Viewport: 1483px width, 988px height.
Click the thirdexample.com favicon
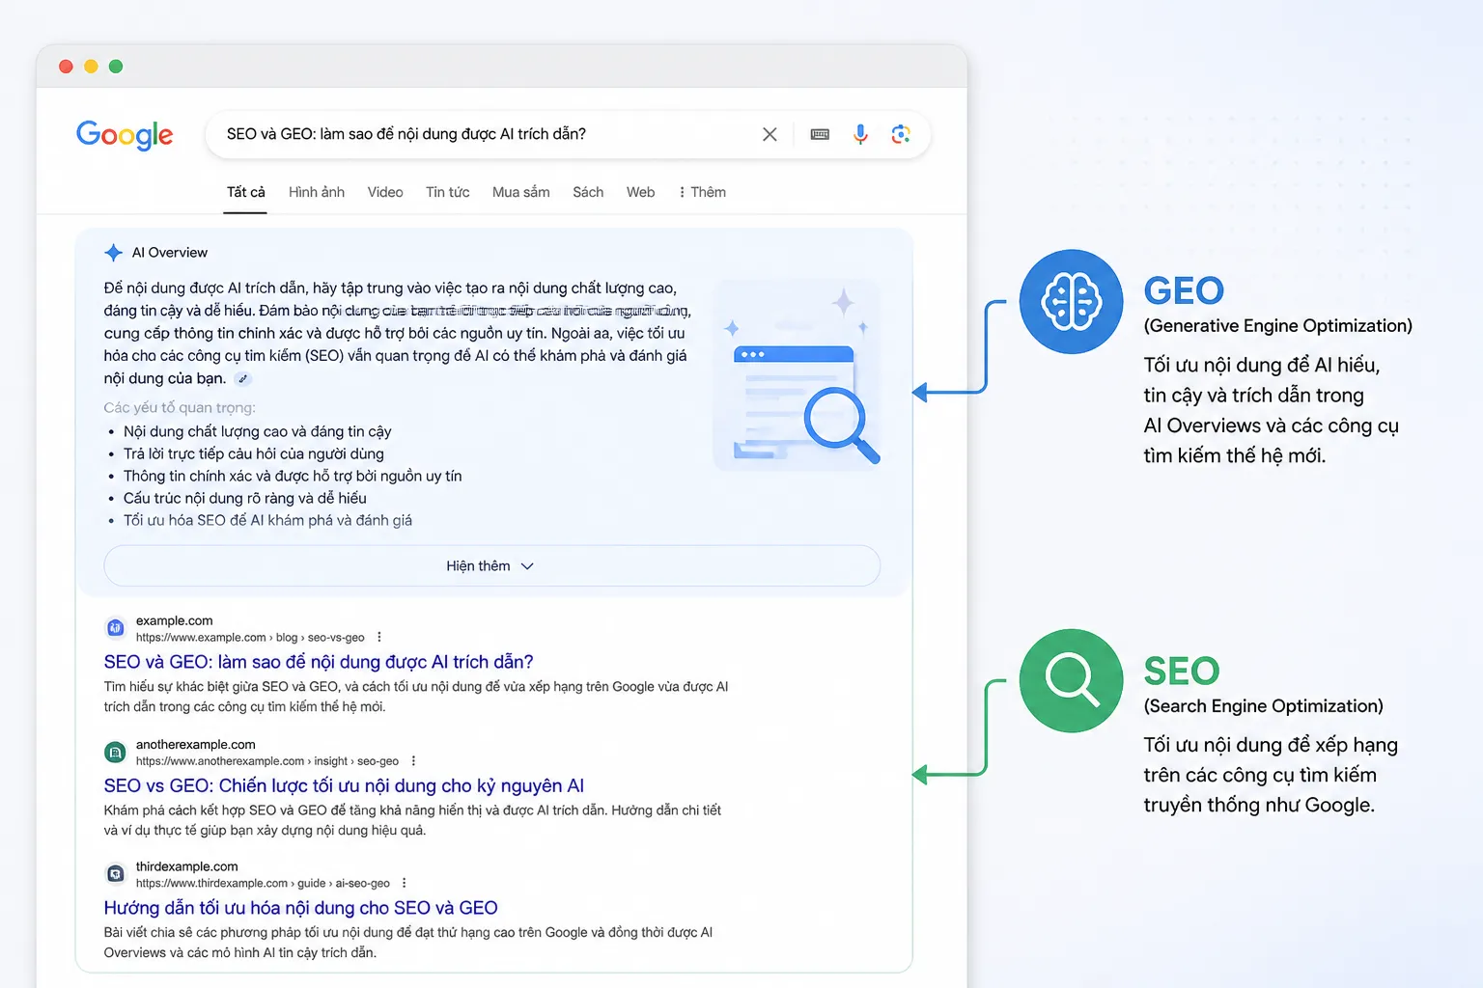[115, 874]
